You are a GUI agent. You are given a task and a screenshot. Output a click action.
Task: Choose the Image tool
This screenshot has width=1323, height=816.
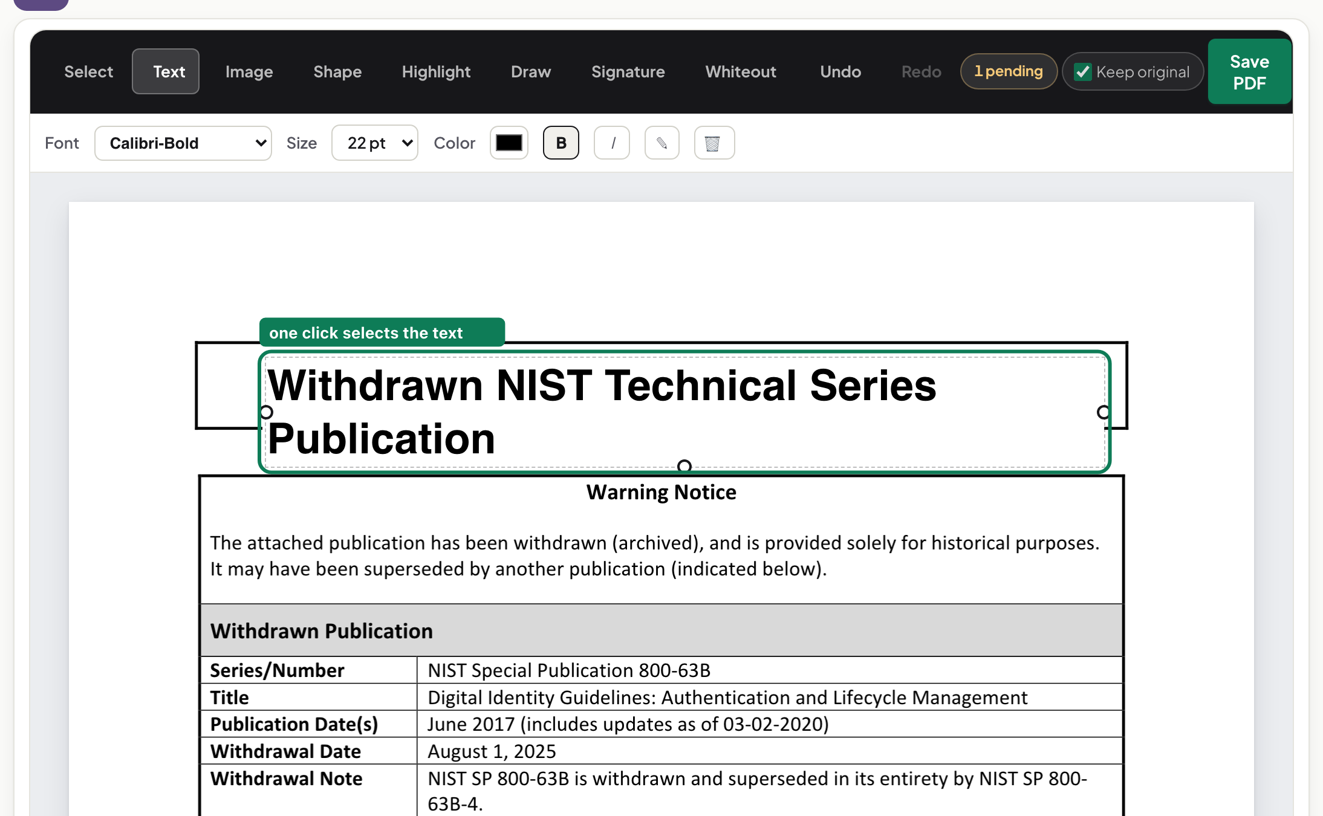click(249, 71)
